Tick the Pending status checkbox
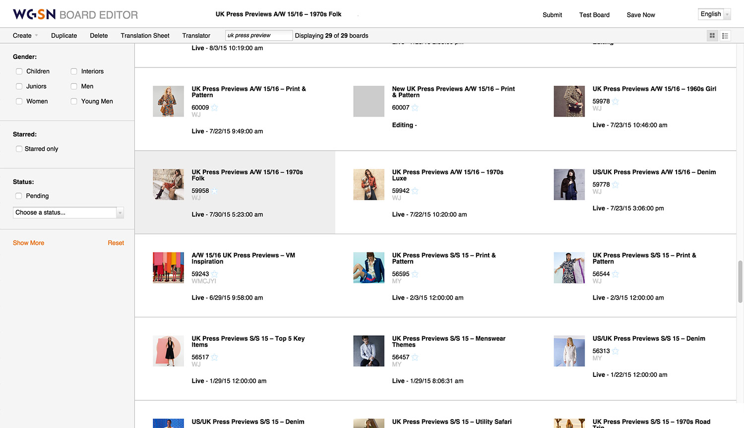 tap(19, 196)
